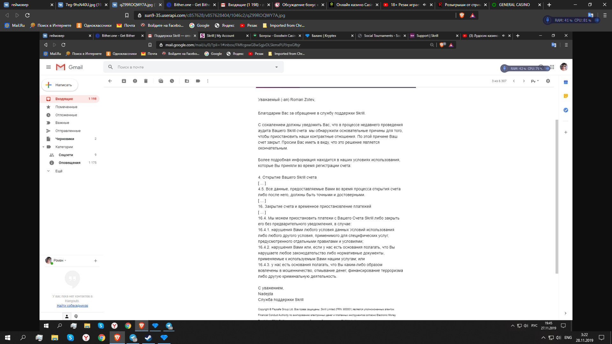Open the dropdown next to Роман's profile
This screenshot has width=612, height=344.
pos(66,261)
